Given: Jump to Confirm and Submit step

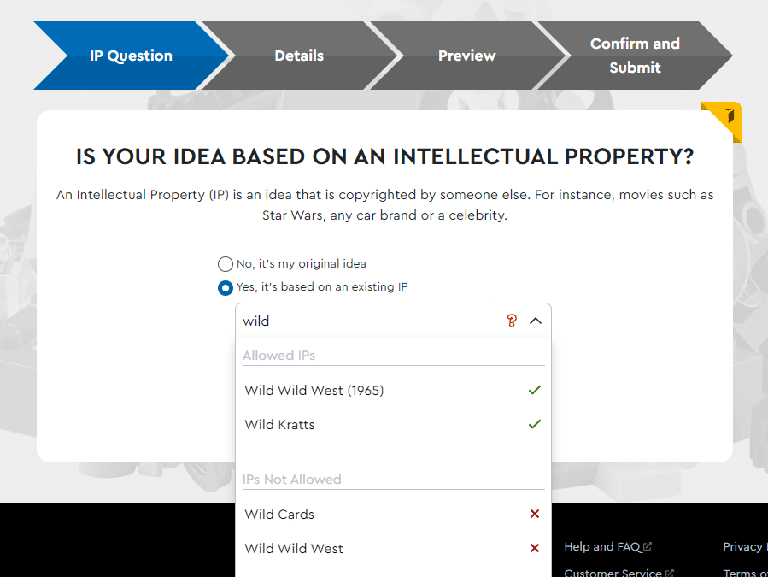Looking at the screenshot, I should (635, 56).
